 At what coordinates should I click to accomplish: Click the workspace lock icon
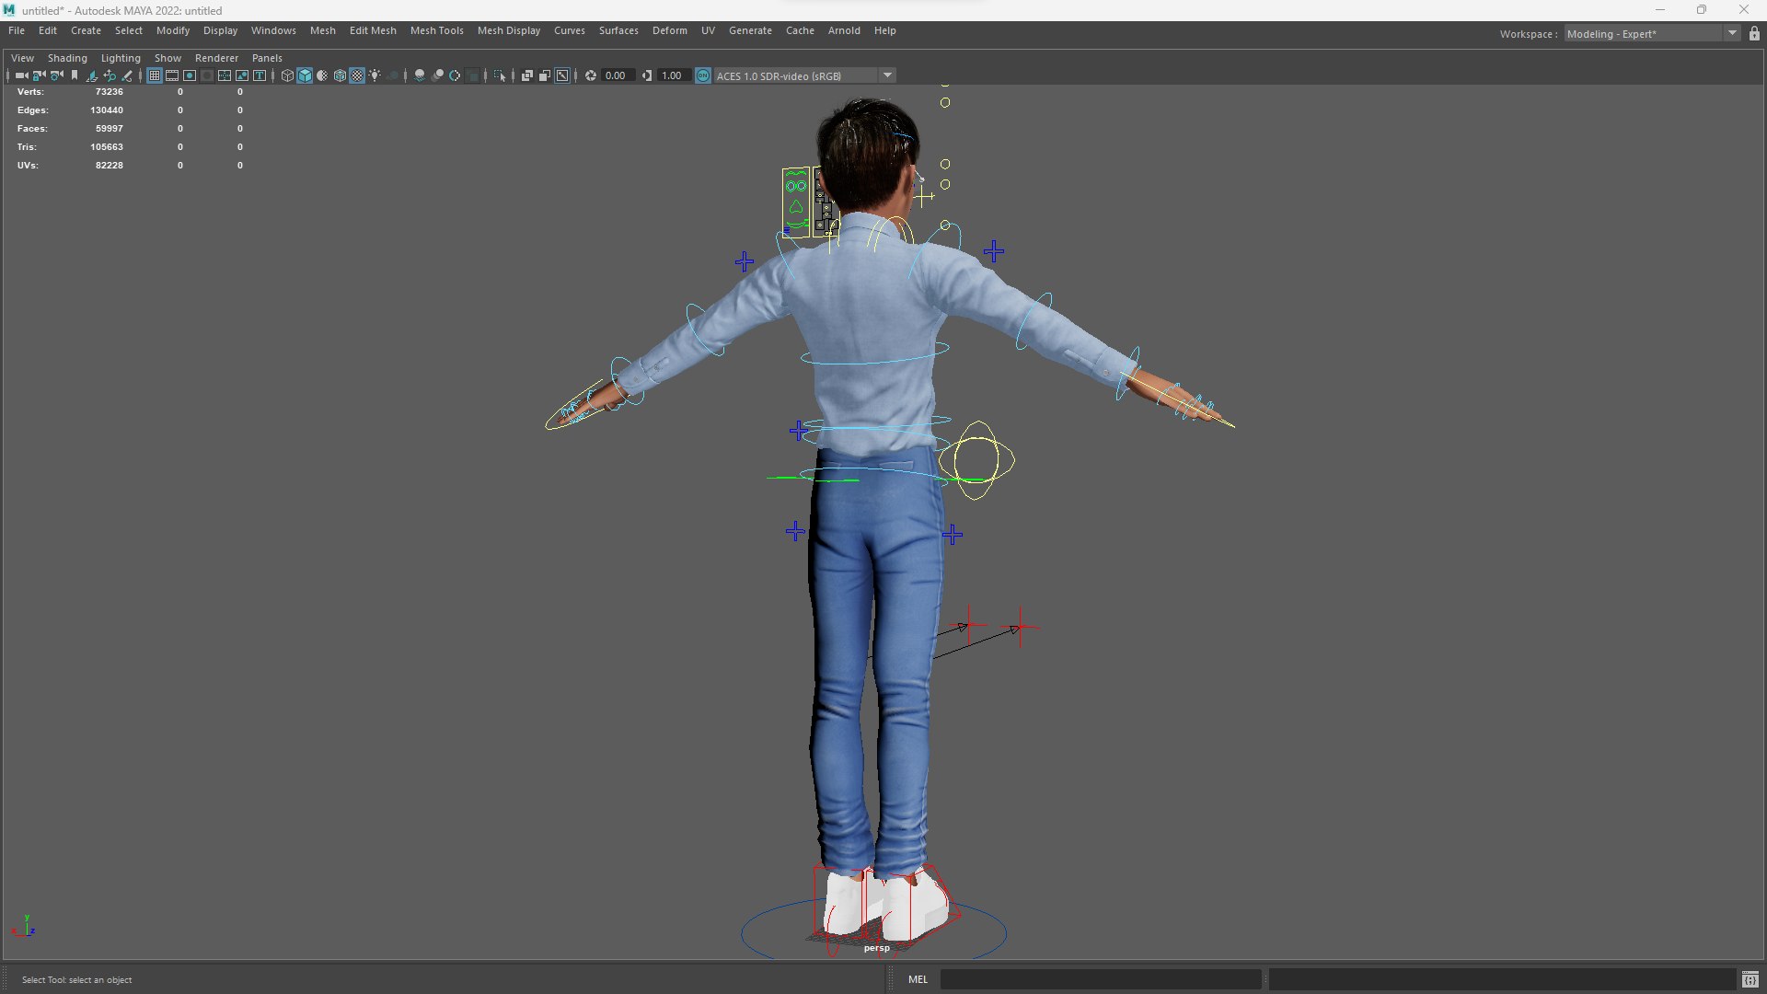(1754, 34)
